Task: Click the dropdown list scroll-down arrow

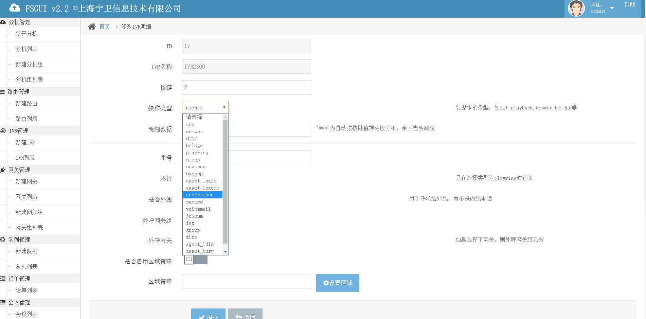Action: 225,252
